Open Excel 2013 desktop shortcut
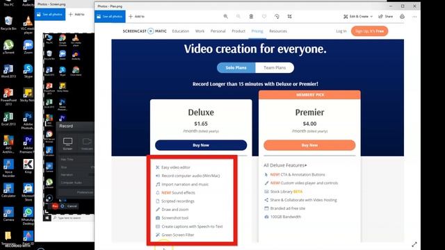This screenshot has height=250, width=445. click(x=8, y=119)
